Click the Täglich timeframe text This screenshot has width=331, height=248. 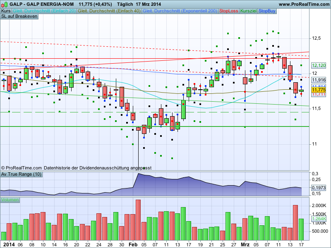(x=125, y=4)
